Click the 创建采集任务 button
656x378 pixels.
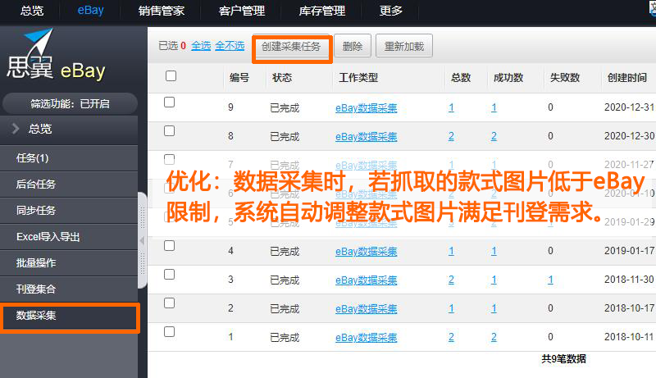click(x=291, y=46)
